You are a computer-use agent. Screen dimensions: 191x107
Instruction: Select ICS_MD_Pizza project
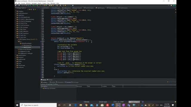tap(22, 29)
